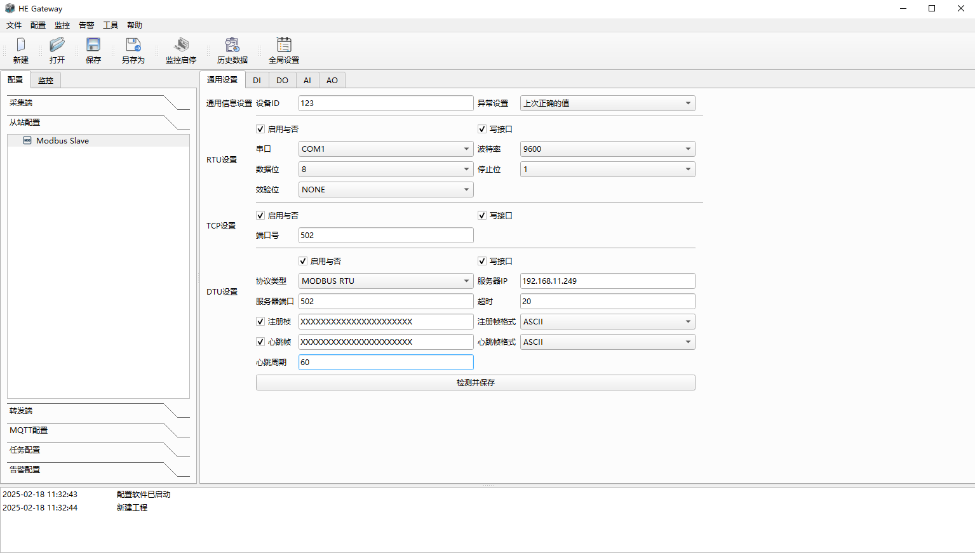
Task: Click the 超时 field with 20
Action: click(608, 301)
